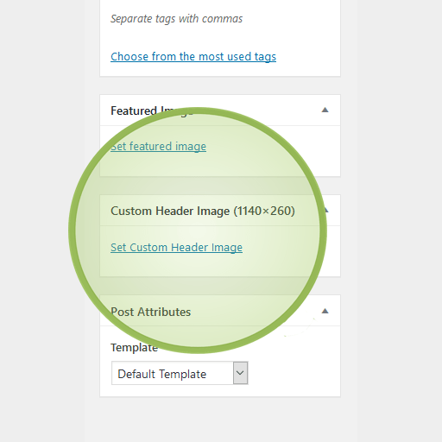Click the Set featured image link
The image size is (442, 442).
click(x=158, y=147)
